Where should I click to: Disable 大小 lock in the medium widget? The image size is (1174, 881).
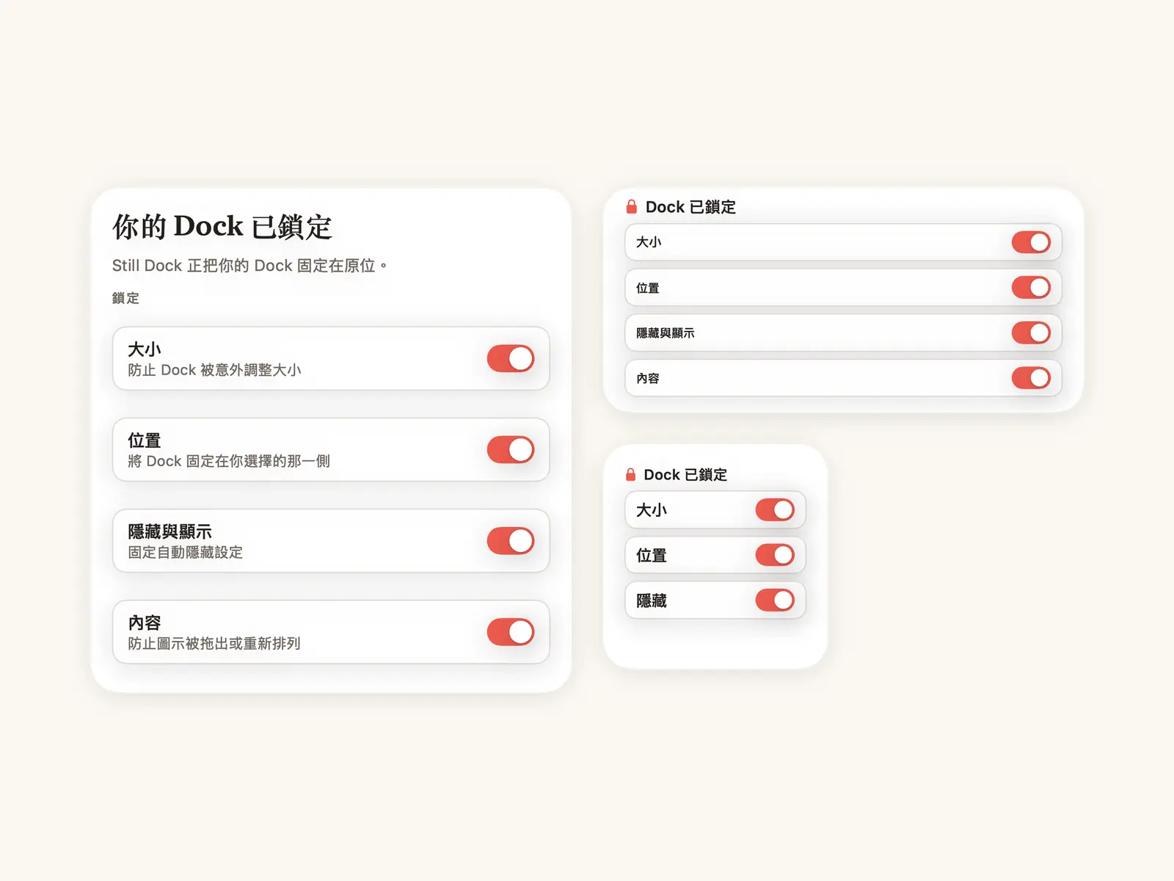coord(1031,242)
